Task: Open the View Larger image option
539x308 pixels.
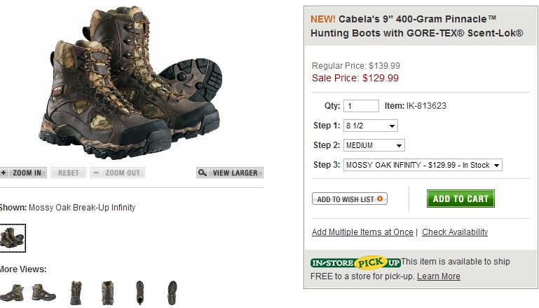Action: point(229,173)
